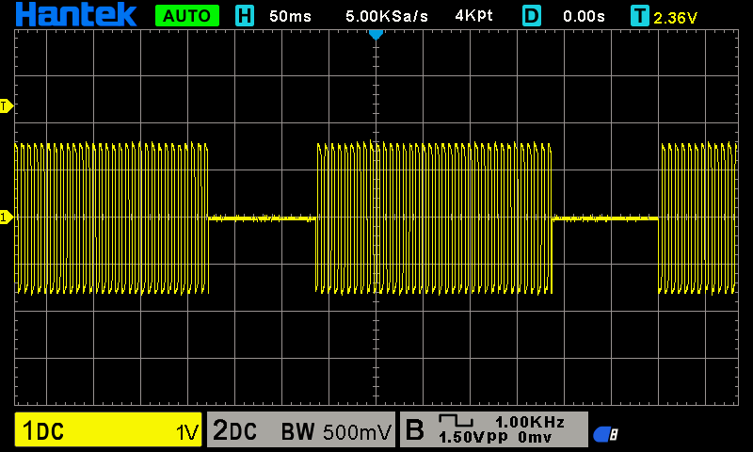
Task: Select the B signal generator panel
Action: pos(493,429)
